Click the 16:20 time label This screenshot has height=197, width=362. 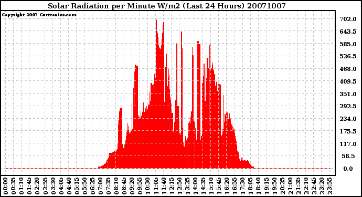coord(227,186)
